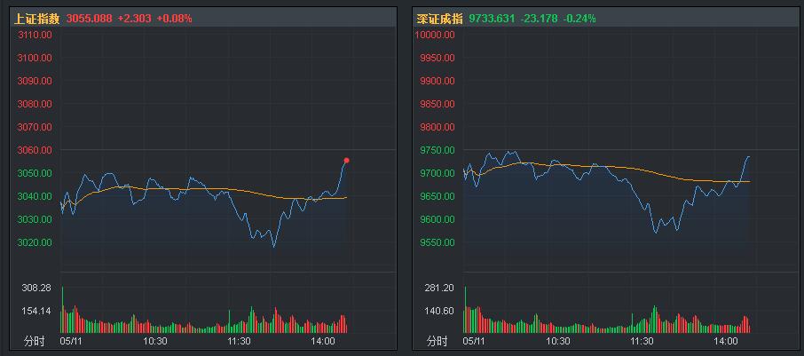Click the 05/11 date label on Shanghai chart

tap(70, 341)
